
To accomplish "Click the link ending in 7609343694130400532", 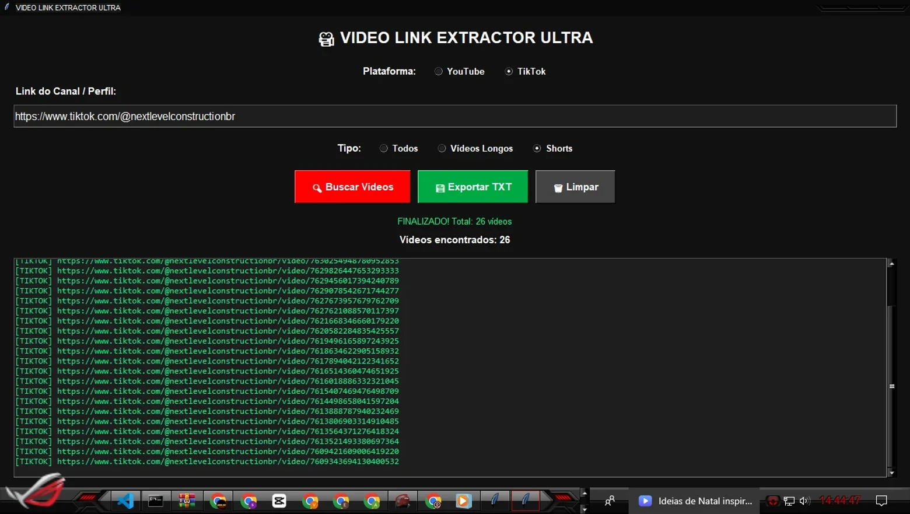I will tap(228, 461).
